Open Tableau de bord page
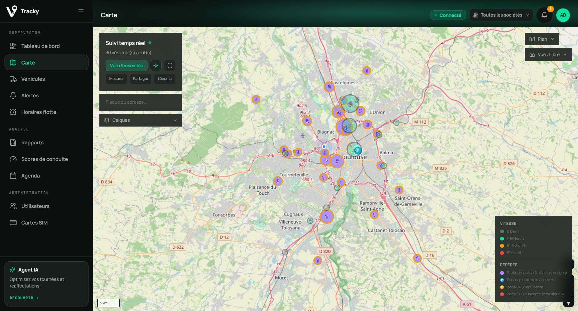578x311 pixels. click(46, 46)
